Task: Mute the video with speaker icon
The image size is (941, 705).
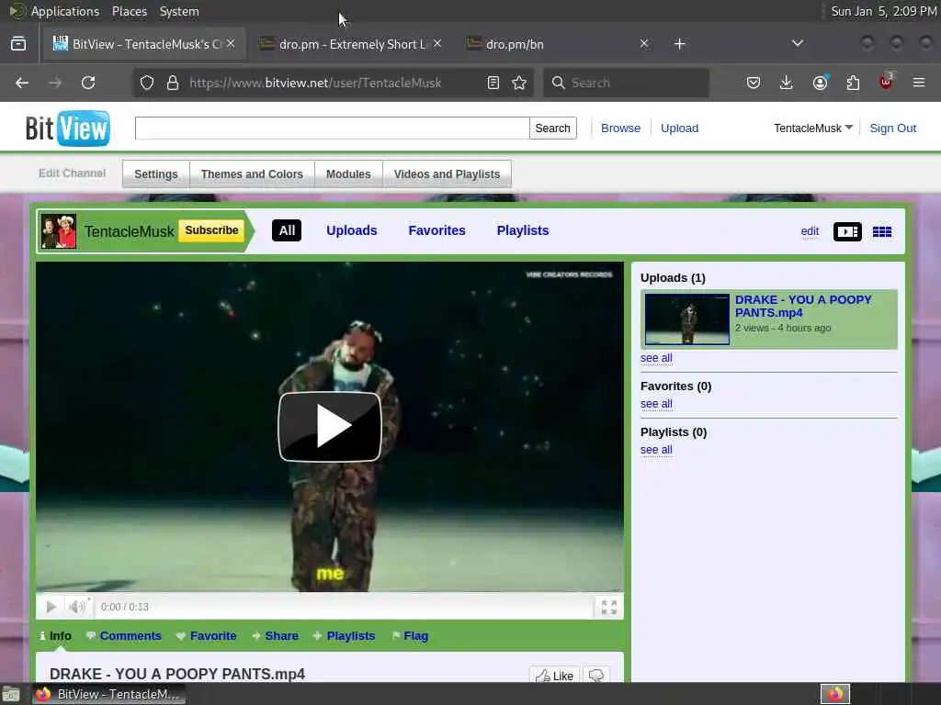Action: pyautogui.click(x=77, y=607)
